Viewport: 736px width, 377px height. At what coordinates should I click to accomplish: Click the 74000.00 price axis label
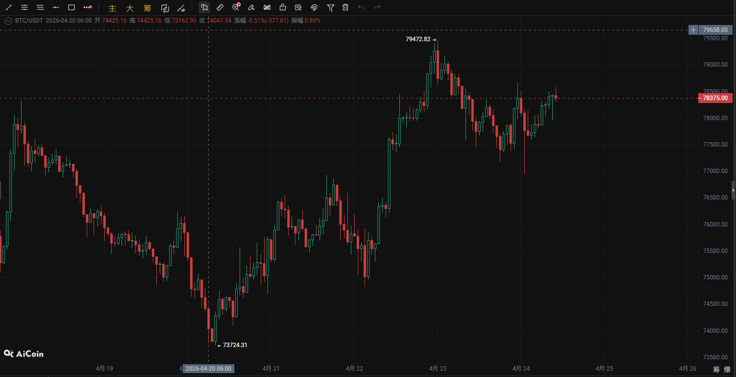pos(715,331)
